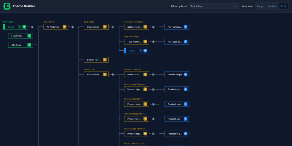Click plus on blue Product cat... node
Screen dimensions: 292x146
tap(186, 119)
